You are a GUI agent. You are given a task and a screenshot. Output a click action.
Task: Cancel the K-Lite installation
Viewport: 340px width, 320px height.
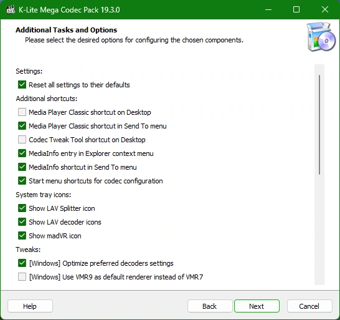[309, 306]
